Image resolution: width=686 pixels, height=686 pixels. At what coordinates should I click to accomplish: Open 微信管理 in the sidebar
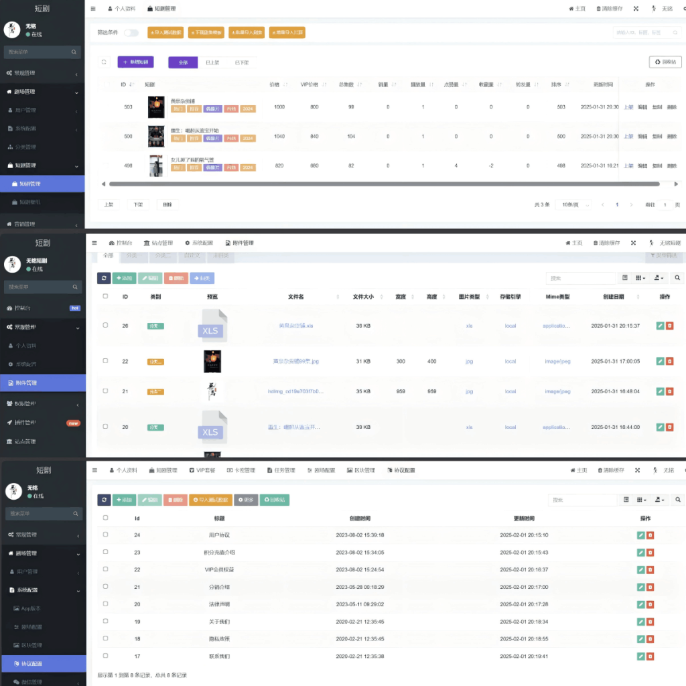click(29, 682)
